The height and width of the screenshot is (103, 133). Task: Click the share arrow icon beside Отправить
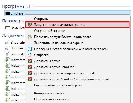pyautogui.click(x=30, y=55)
